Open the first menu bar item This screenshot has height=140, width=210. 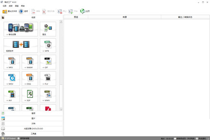pos(5,6)
